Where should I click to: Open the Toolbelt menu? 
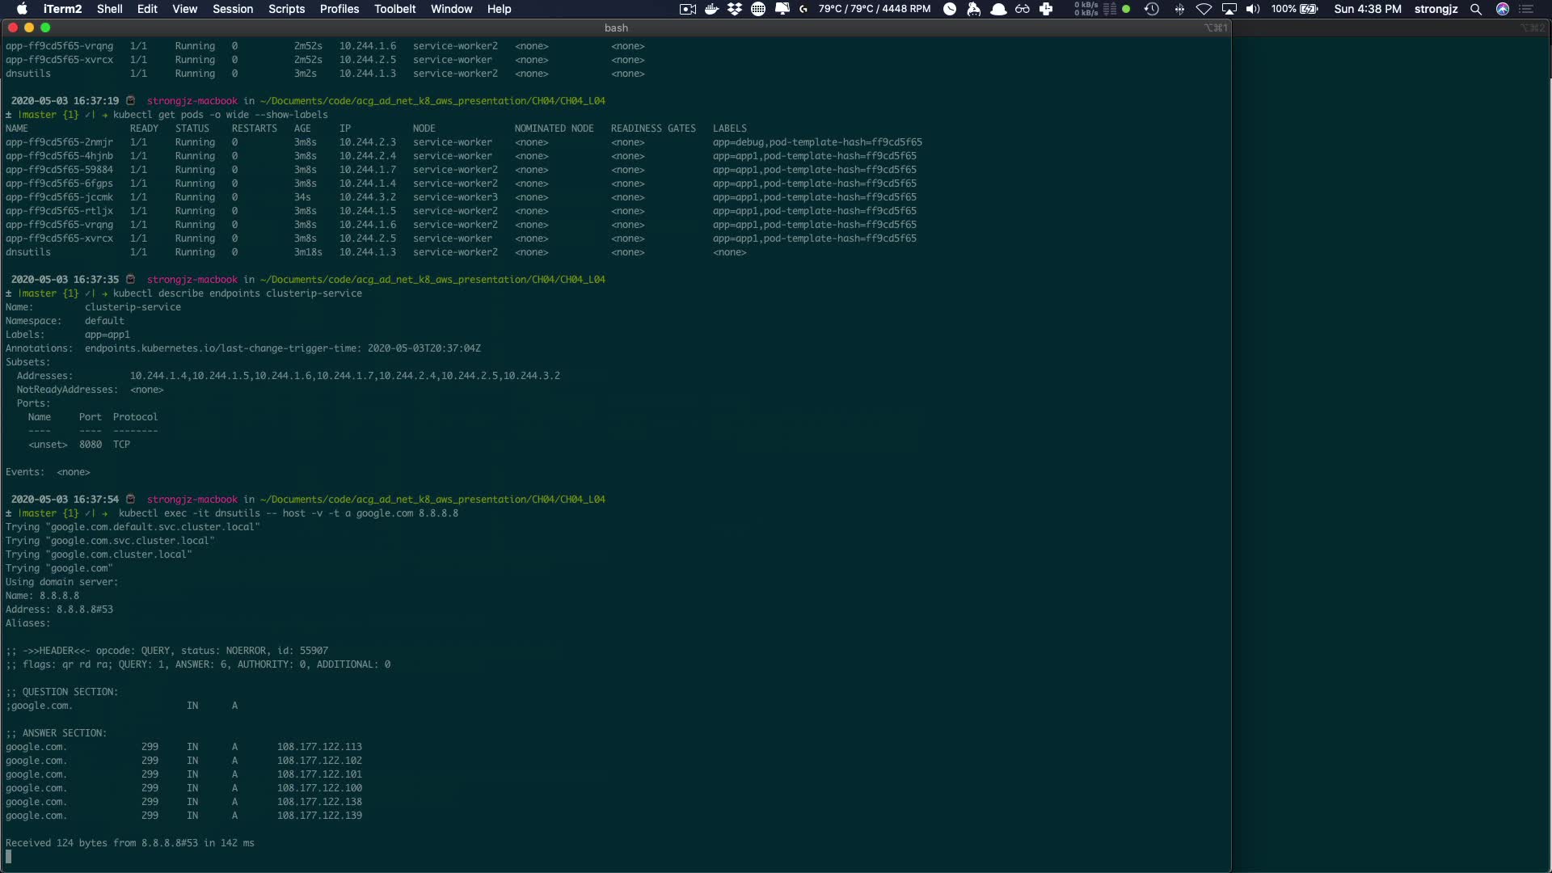(x=394, y=9)
